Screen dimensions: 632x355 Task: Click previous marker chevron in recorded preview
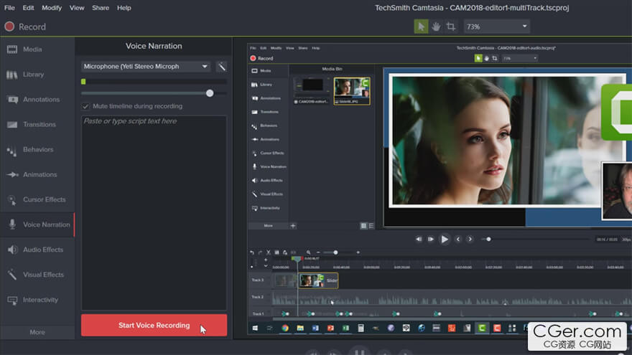pyautogui.click(x=458, y=240)
